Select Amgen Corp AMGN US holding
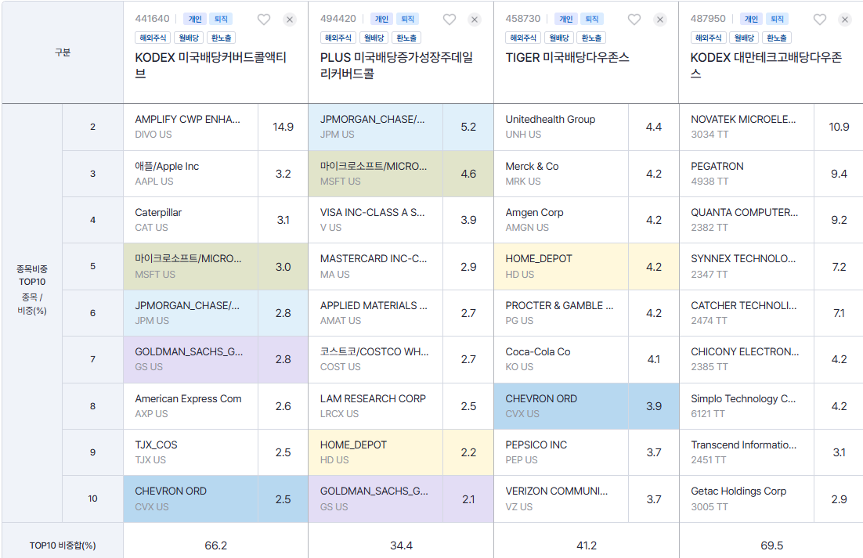Screen dimensions: 863x558 [561, 220]
